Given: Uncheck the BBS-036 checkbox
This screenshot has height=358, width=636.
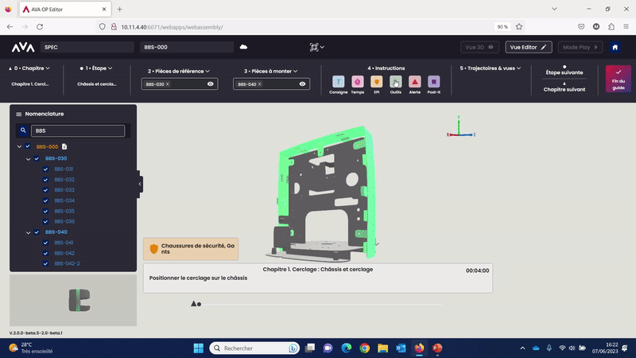Looking at the screenshot, I should pyautogui.click(x=45, y=222).
